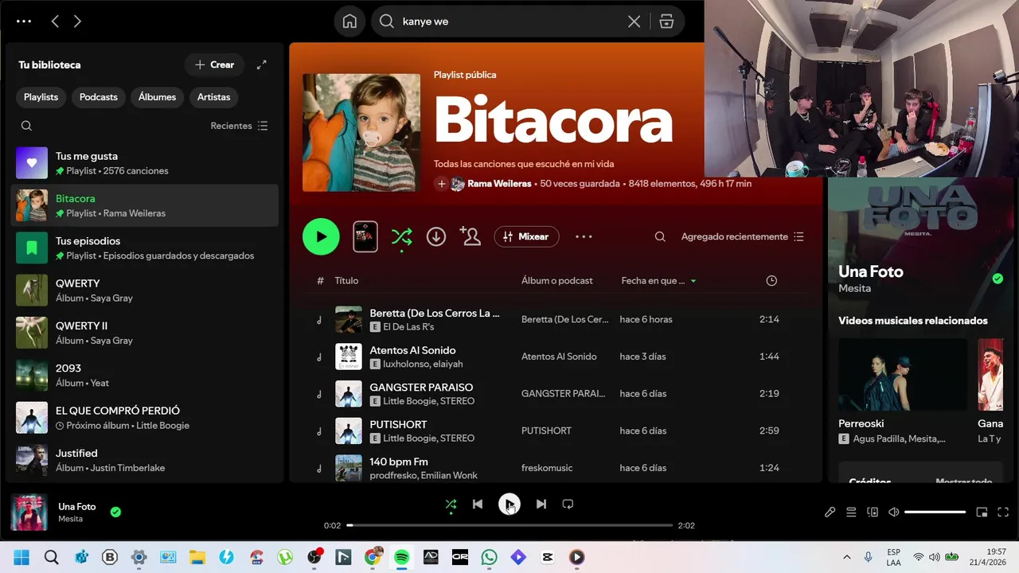Select the GANGSTER PARAISO track row
The width and height of the screenshot is (1019, 573).
click(555, 394)
